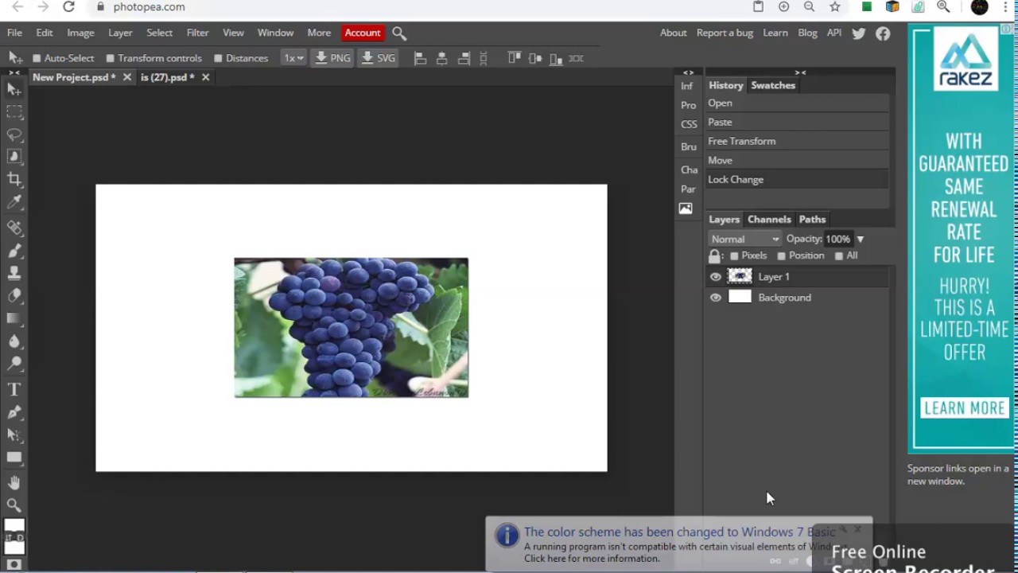
Task: Switch to the Swatches tab
Action: (x=773, y=85)
